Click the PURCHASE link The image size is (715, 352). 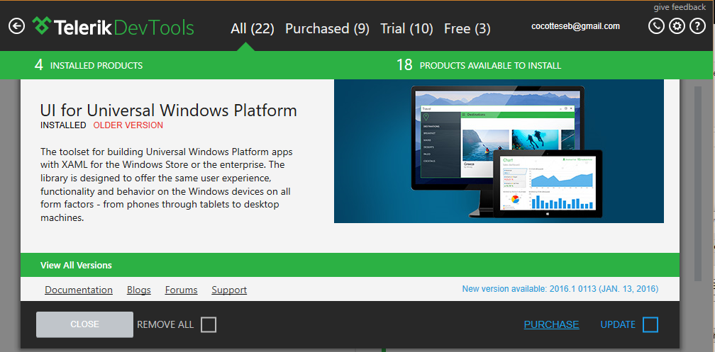tap(551, 324)
